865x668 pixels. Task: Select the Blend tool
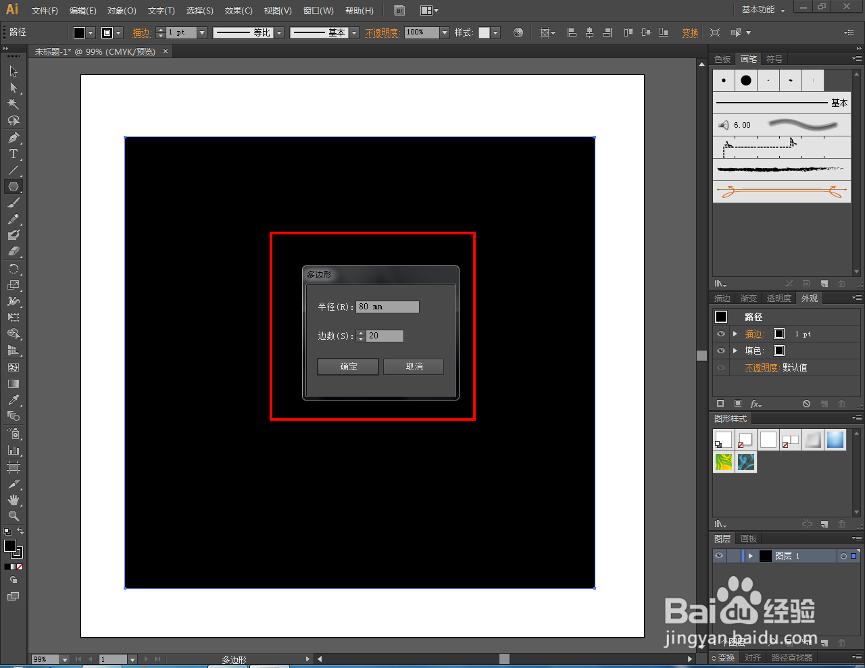tap(14, 416)
